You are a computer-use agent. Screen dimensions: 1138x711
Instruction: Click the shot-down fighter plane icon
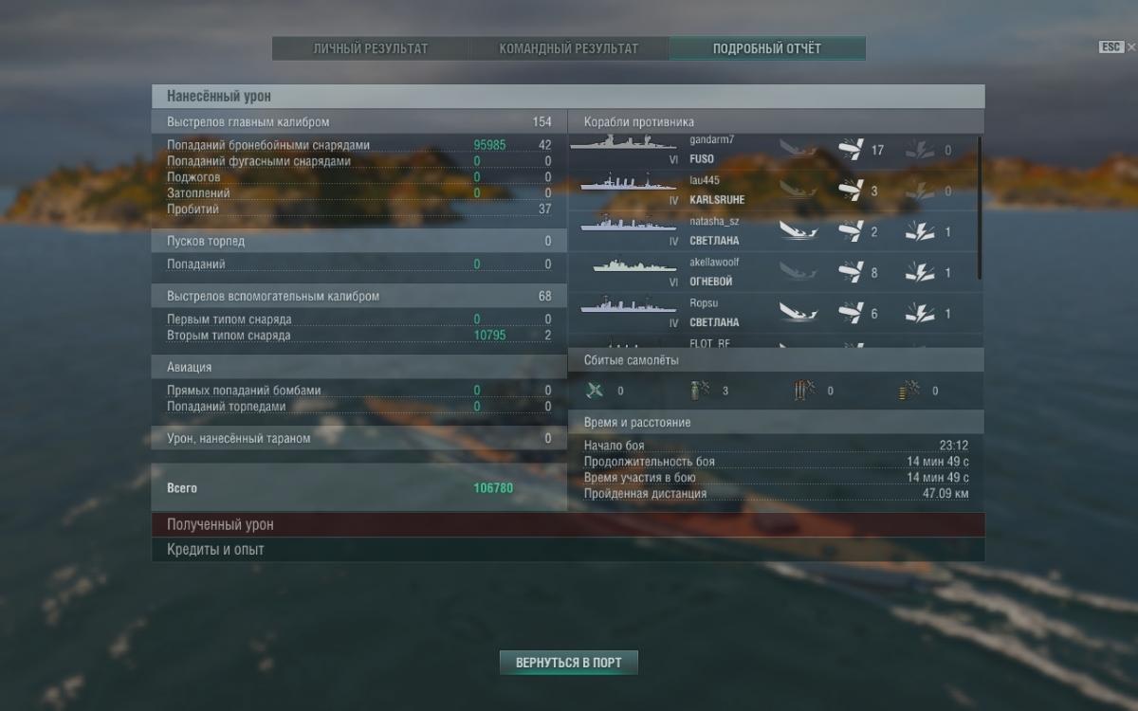[x=595, y=390]
